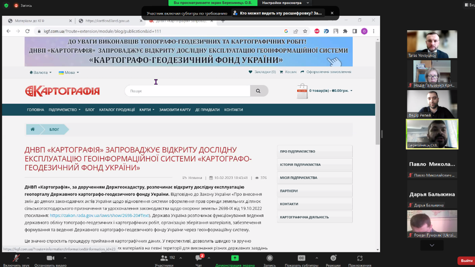Viewport: 475px width, 267px height.
Task: Open the Chat panel icon
Action: point(199,258)
